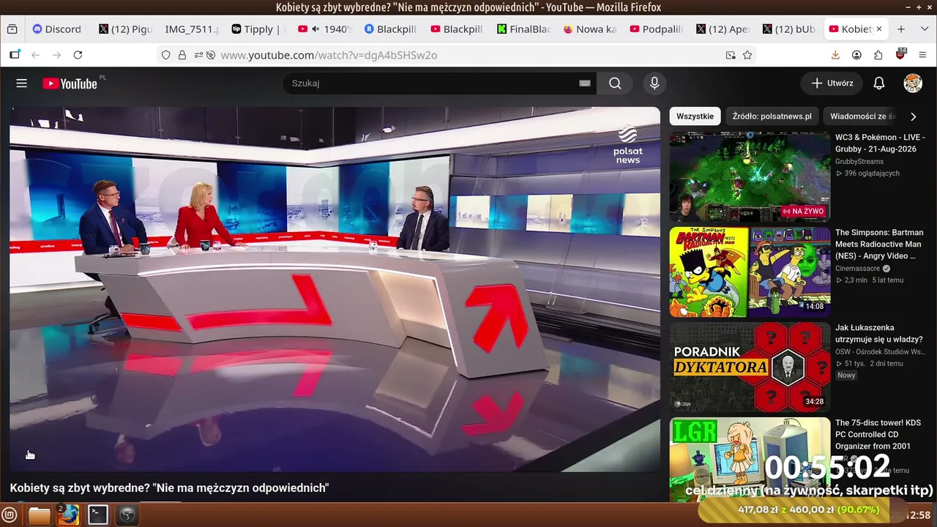Click the YouTube search magnifier button

(x=615, y=83)
